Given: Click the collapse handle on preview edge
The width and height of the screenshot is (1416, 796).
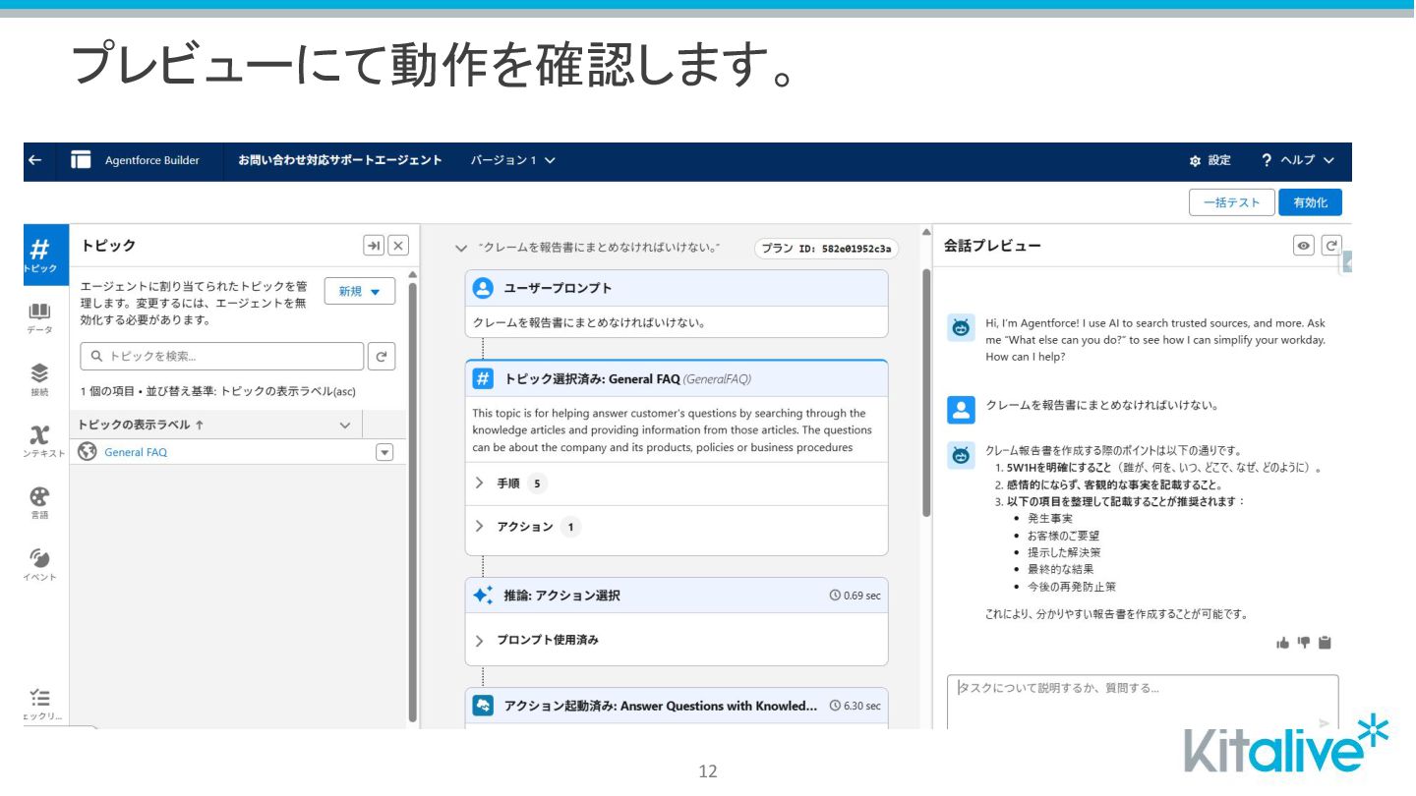Looking at the screenshot, I should (1347, 262).
